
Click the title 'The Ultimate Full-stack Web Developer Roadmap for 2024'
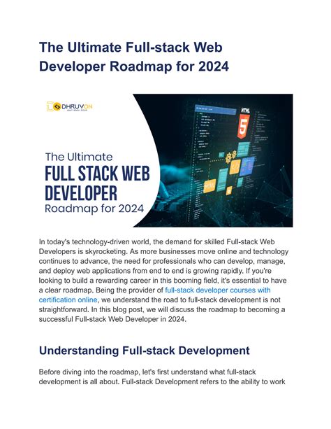tap(134, 57)
